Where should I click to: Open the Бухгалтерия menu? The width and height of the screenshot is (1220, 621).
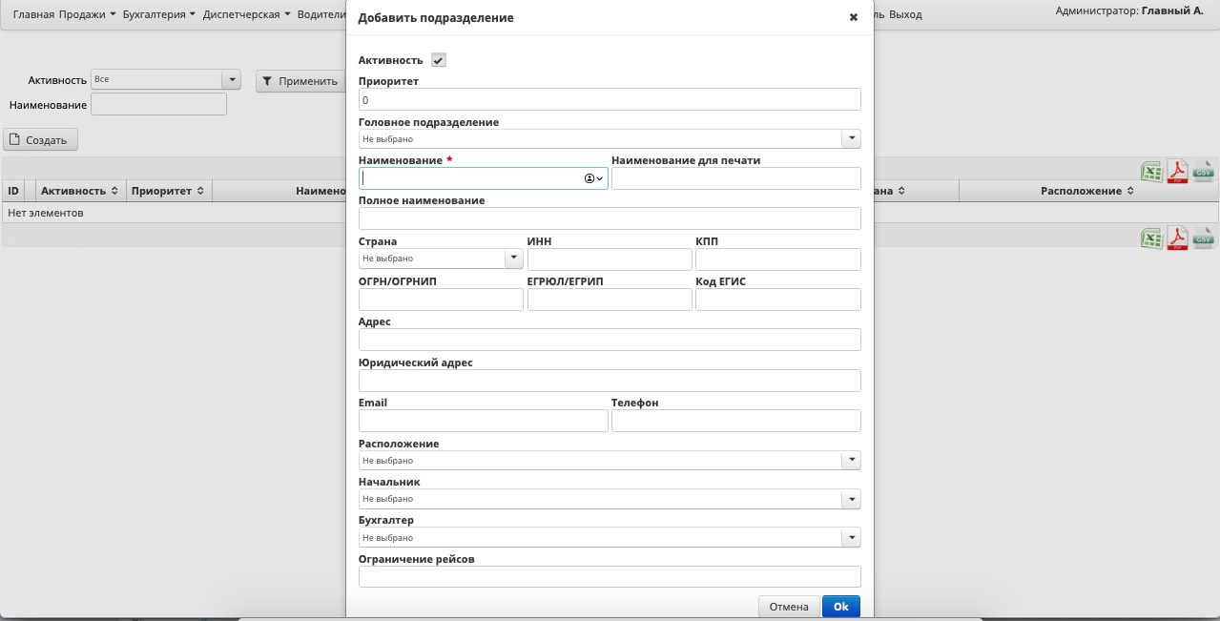159,14
